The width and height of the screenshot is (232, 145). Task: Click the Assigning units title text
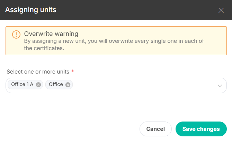pyautogui.click(x=30, y=10)
